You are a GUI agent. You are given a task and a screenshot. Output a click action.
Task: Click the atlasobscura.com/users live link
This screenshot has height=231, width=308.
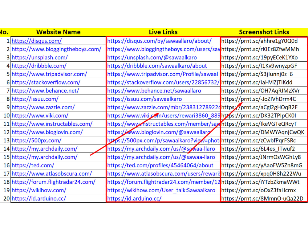(x=164, y=174)
